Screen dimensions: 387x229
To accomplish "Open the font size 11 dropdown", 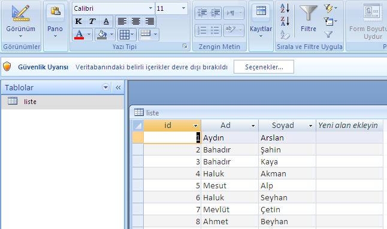I will pyautogui.click(x=183, y=8).
